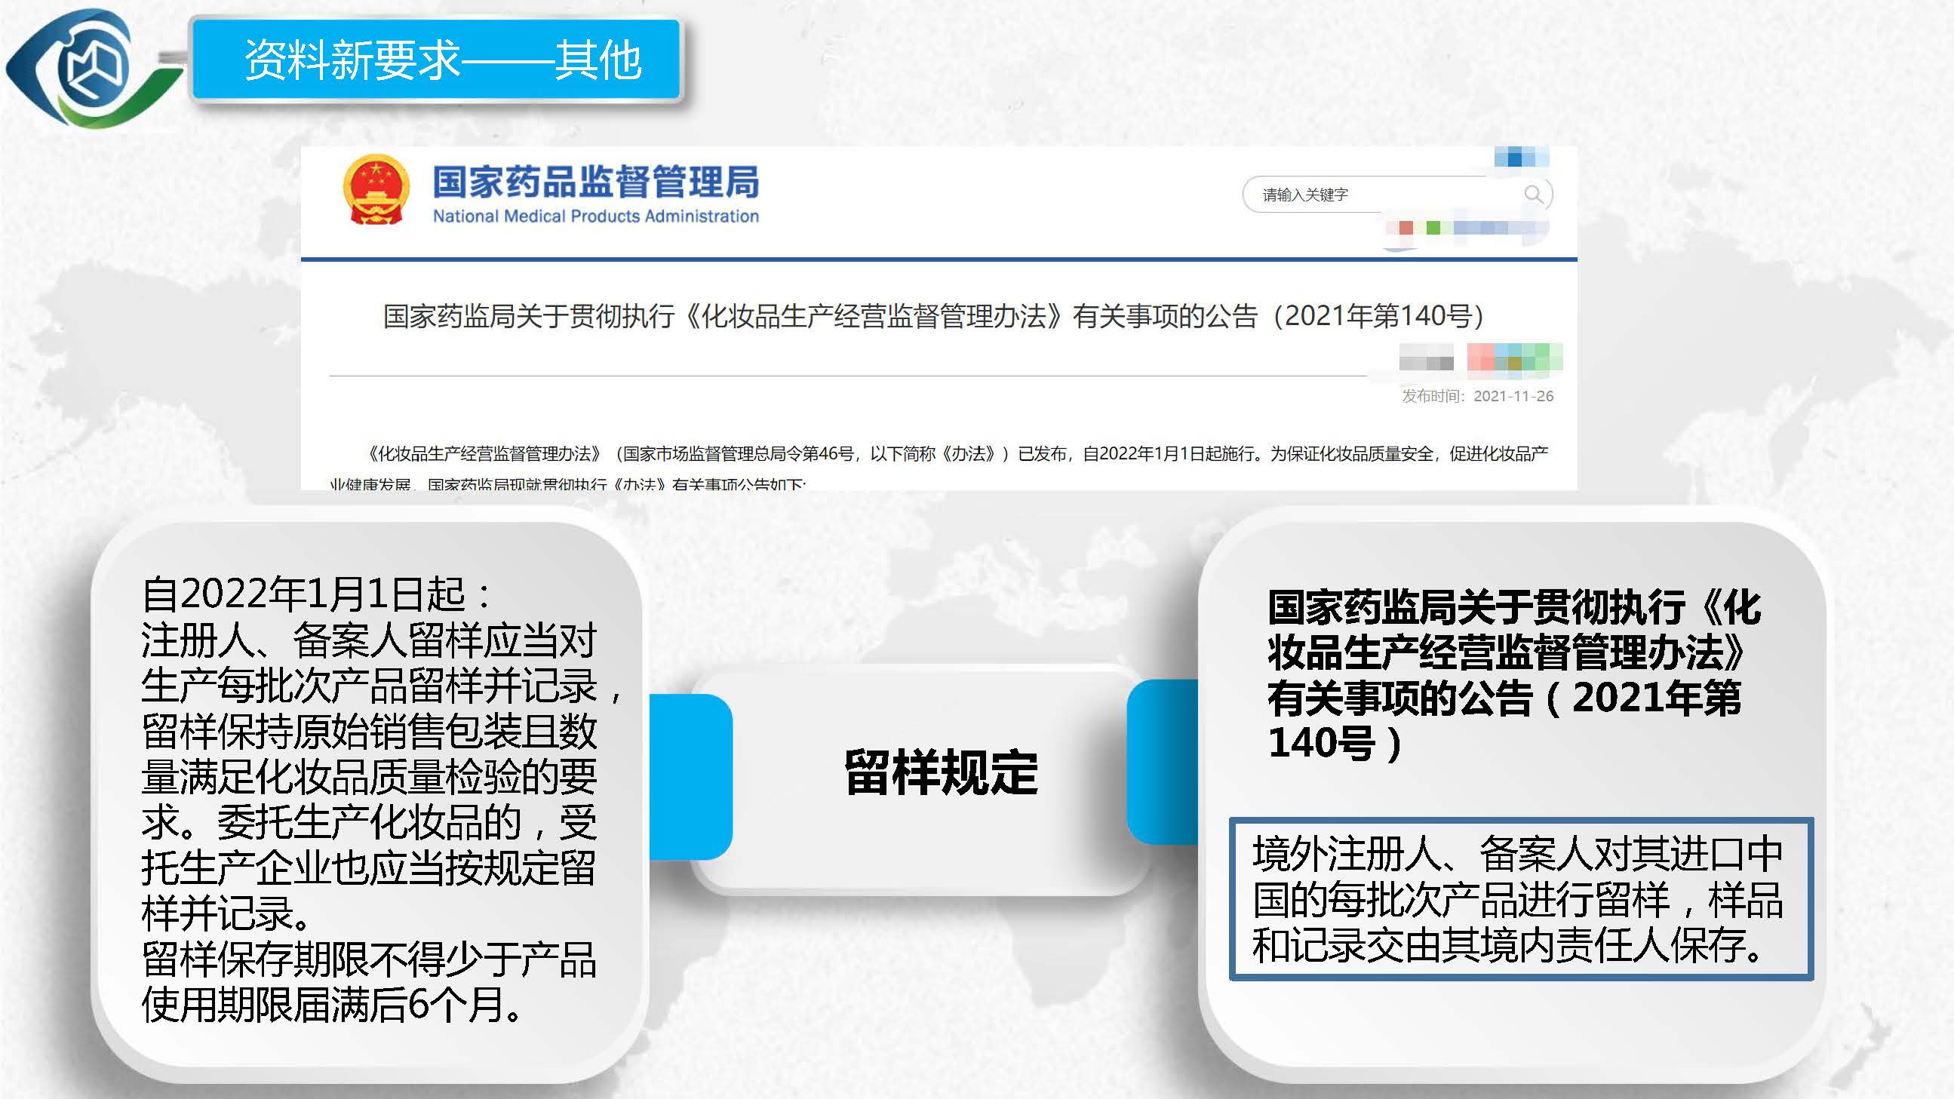Click the pixelated colorful share icons

1514,358
